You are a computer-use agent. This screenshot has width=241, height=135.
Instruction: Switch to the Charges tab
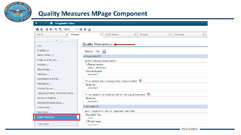[144, 34]
